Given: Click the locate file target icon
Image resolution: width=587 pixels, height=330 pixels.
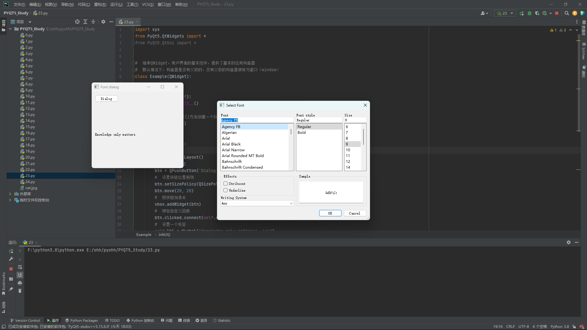Looking at the screenshot, I should coord(77,22).
